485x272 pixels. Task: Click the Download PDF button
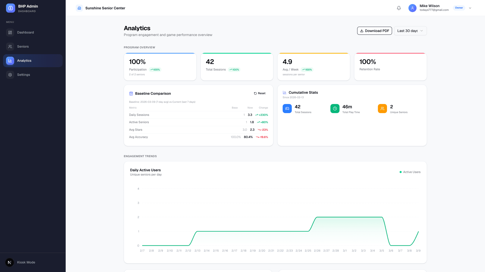pos(375,31)
